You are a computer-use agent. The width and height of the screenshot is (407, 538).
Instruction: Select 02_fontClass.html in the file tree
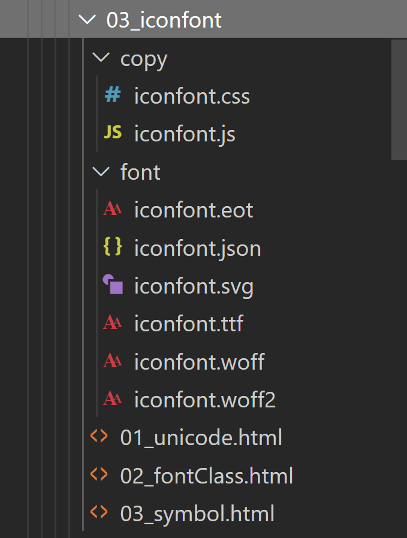(x=207, y=476)
